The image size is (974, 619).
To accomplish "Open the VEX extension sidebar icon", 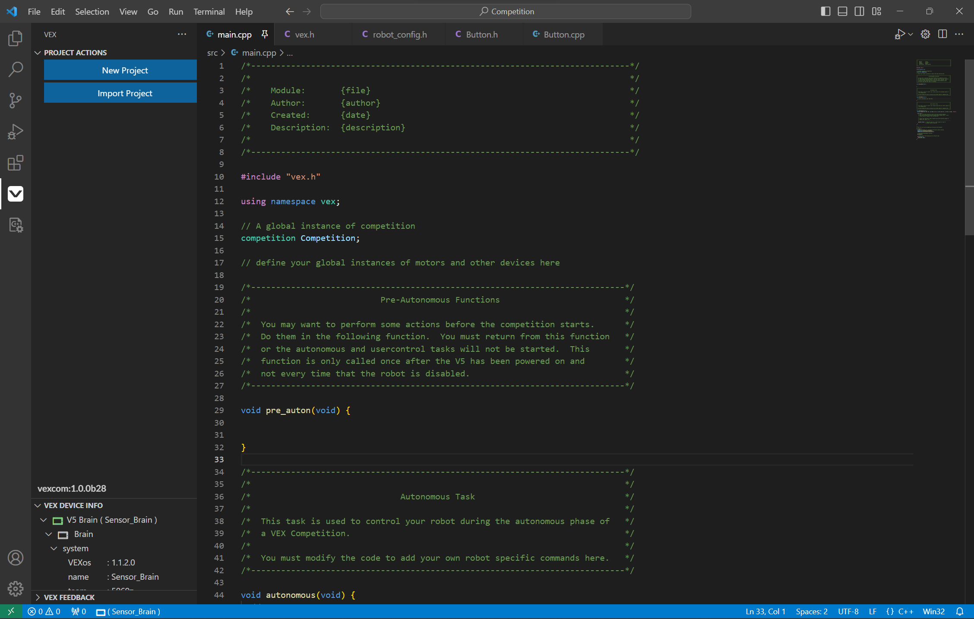I will 16,194.
